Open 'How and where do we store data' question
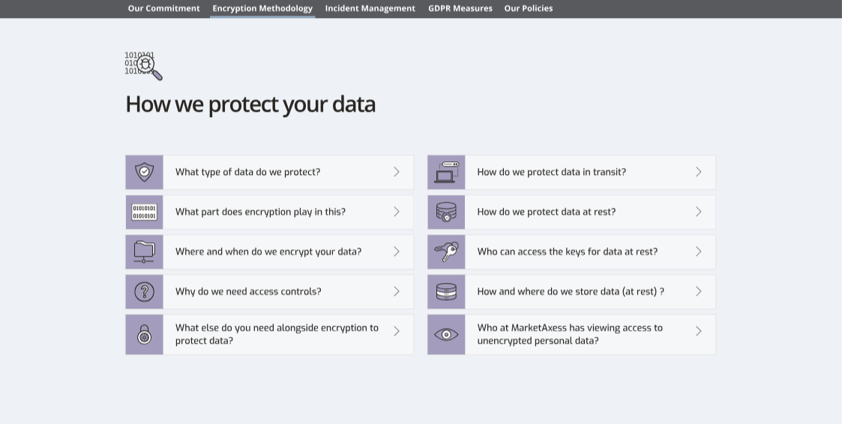 click(x=570, y=291)
